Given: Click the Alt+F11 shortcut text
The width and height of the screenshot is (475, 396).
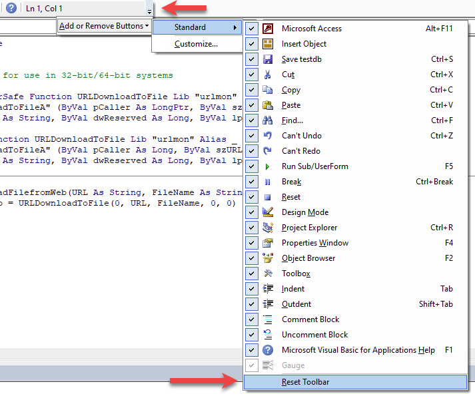Looking at the screenshot, I should click(x=439, y=29).
